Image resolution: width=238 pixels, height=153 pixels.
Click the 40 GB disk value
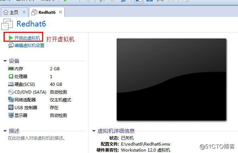56,84
